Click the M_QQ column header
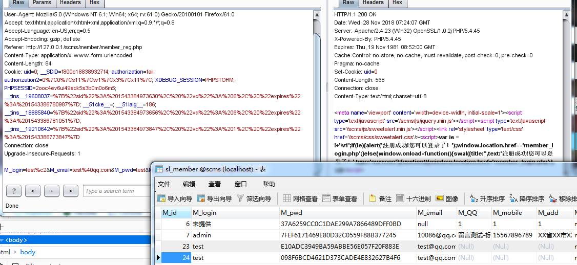 pyautogui.click(x=475, y=212)
